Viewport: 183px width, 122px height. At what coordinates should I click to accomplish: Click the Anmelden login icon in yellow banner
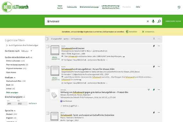point(127,32)
